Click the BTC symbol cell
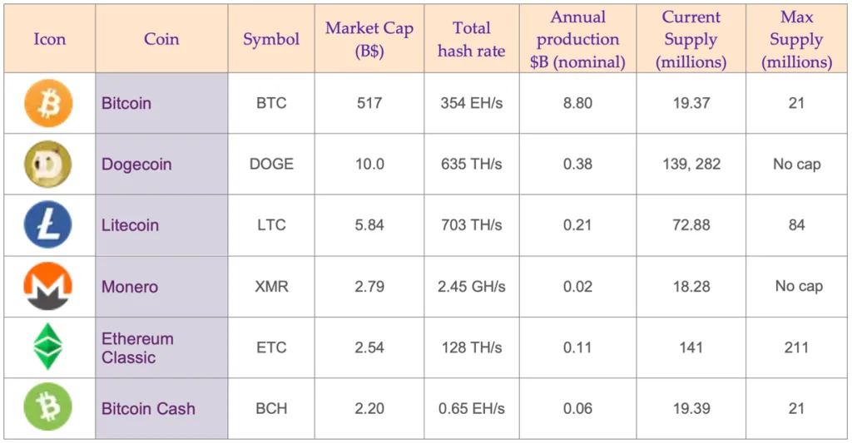The image size is (852, 443). point(271,104)
